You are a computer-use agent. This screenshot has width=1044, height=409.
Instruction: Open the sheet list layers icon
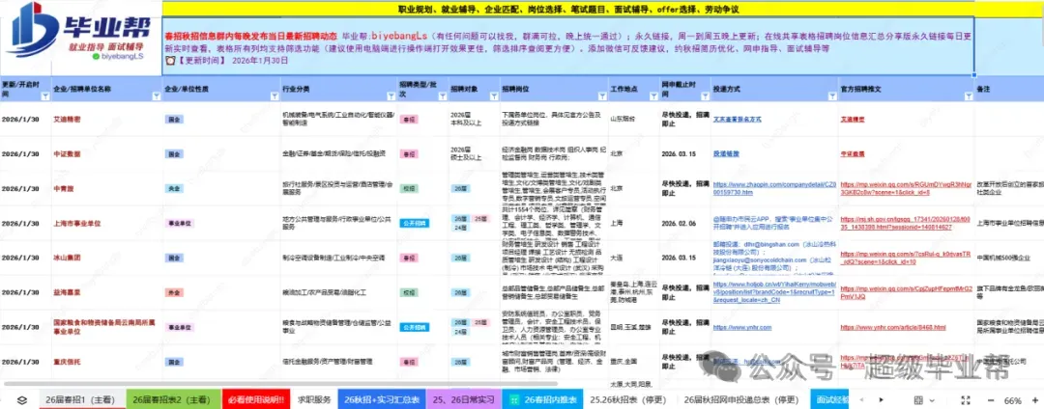[x=22, y=400]
